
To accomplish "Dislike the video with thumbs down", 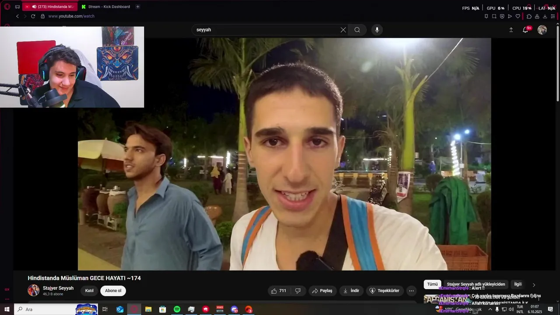I will (x=298, y=290).
